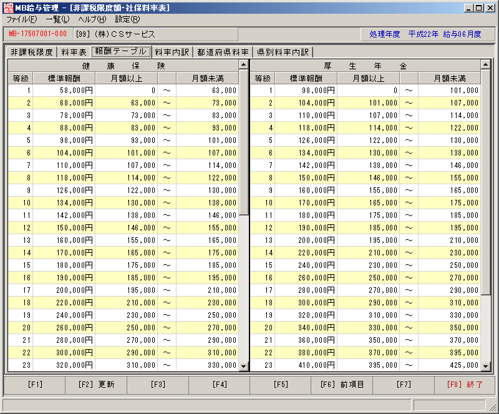Open the ヘルプ(H) menu
Viewport: 499px width, 414px height.
[x=92, y=19]
